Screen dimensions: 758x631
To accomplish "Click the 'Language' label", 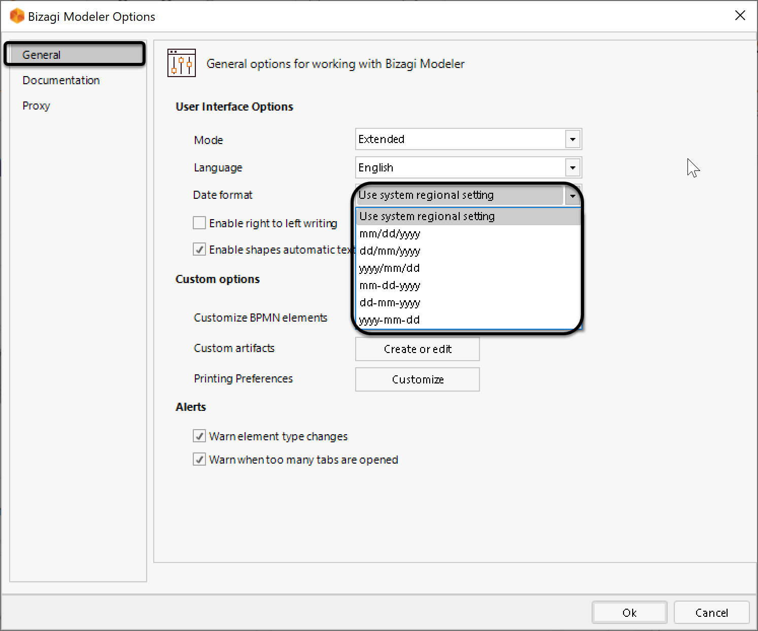I will click(x=218, y=167).
